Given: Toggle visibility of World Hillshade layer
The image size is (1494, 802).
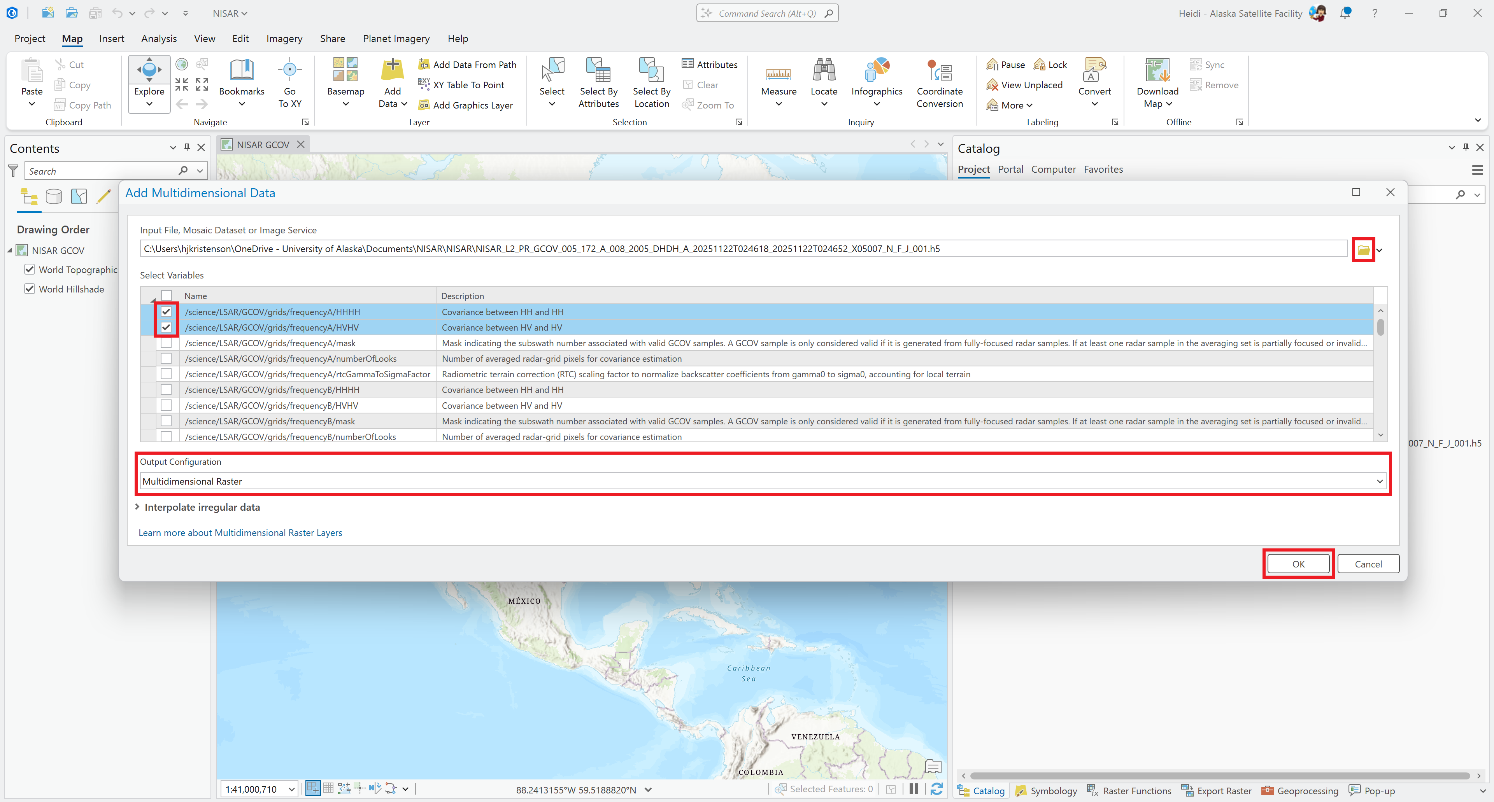Looking at the screenshot, I should (x=29, y=288).
